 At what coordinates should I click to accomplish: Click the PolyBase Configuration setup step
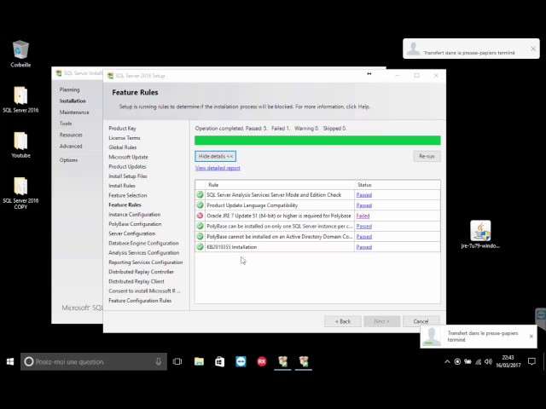point(135,224)
